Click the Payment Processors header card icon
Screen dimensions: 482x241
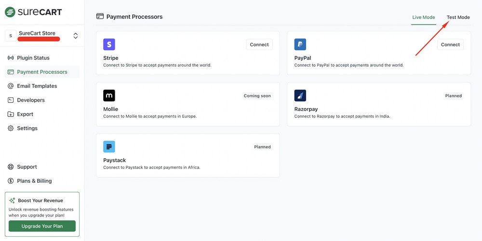click(100, 16)
